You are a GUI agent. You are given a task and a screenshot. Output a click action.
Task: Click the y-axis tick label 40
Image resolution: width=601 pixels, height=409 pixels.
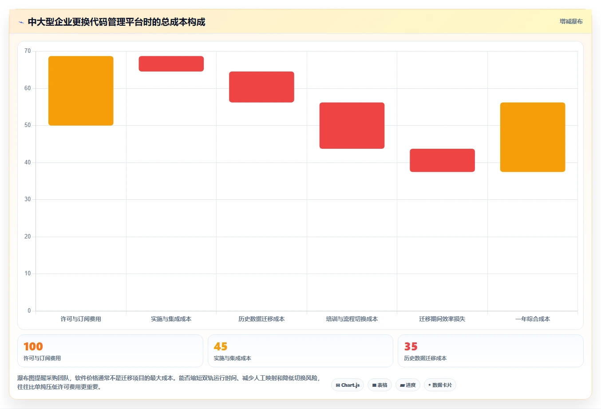point(28,163)
